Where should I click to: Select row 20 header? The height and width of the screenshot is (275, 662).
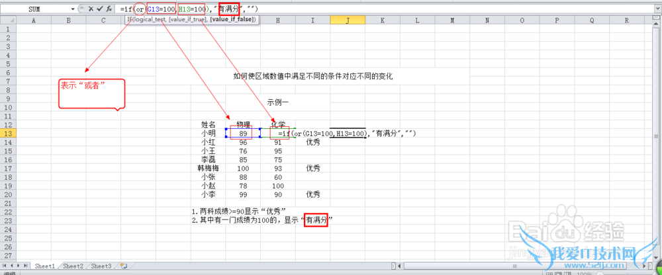point(8,194)
